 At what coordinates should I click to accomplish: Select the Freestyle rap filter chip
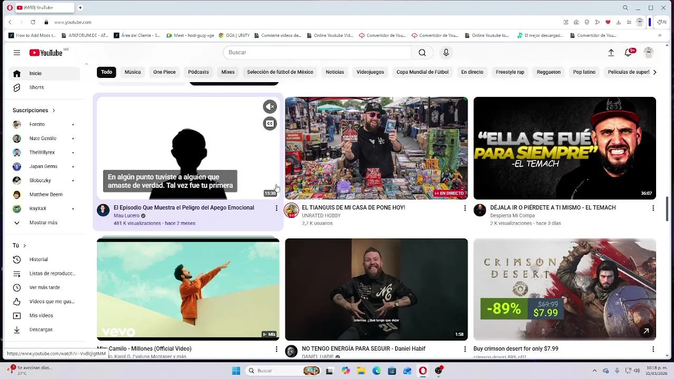tap(510, 72)
